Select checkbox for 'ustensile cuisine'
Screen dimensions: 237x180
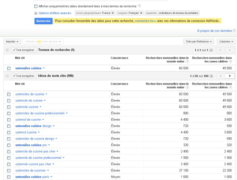coord(9,107)
